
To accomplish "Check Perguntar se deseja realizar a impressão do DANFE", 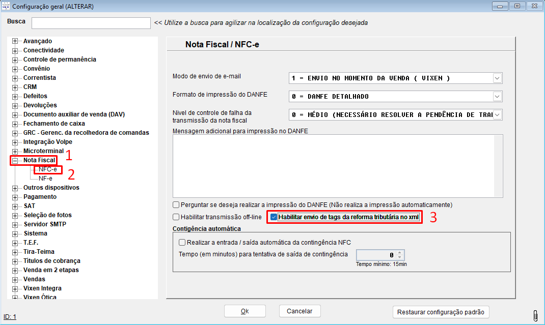I will (x=176, y=204).
